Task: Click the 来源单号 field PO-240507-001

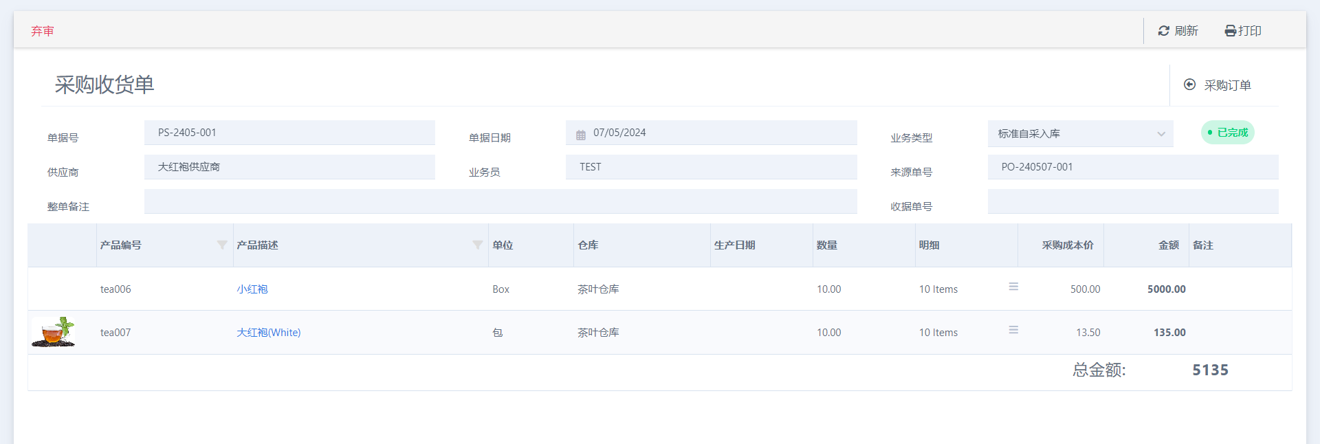Action: pyautogui.click(x=1133, y=167)
